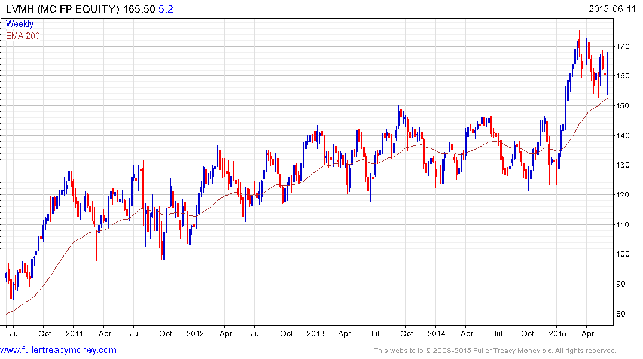Click the 2015 year label on time axis
The image size is (643, 359).
(x=557, y=333)
